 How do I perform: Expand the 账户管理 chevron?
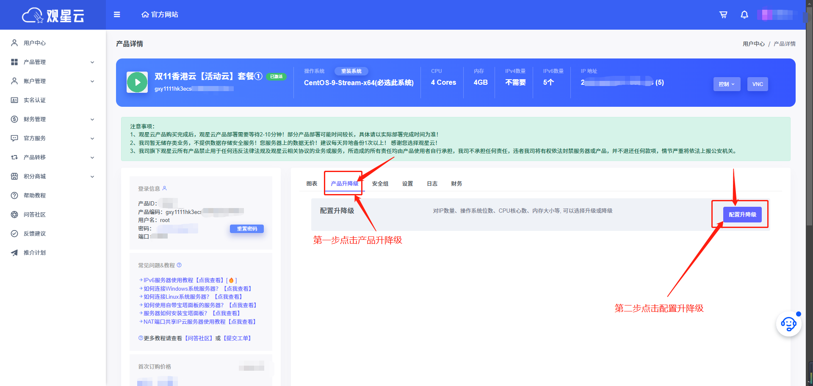92,81
